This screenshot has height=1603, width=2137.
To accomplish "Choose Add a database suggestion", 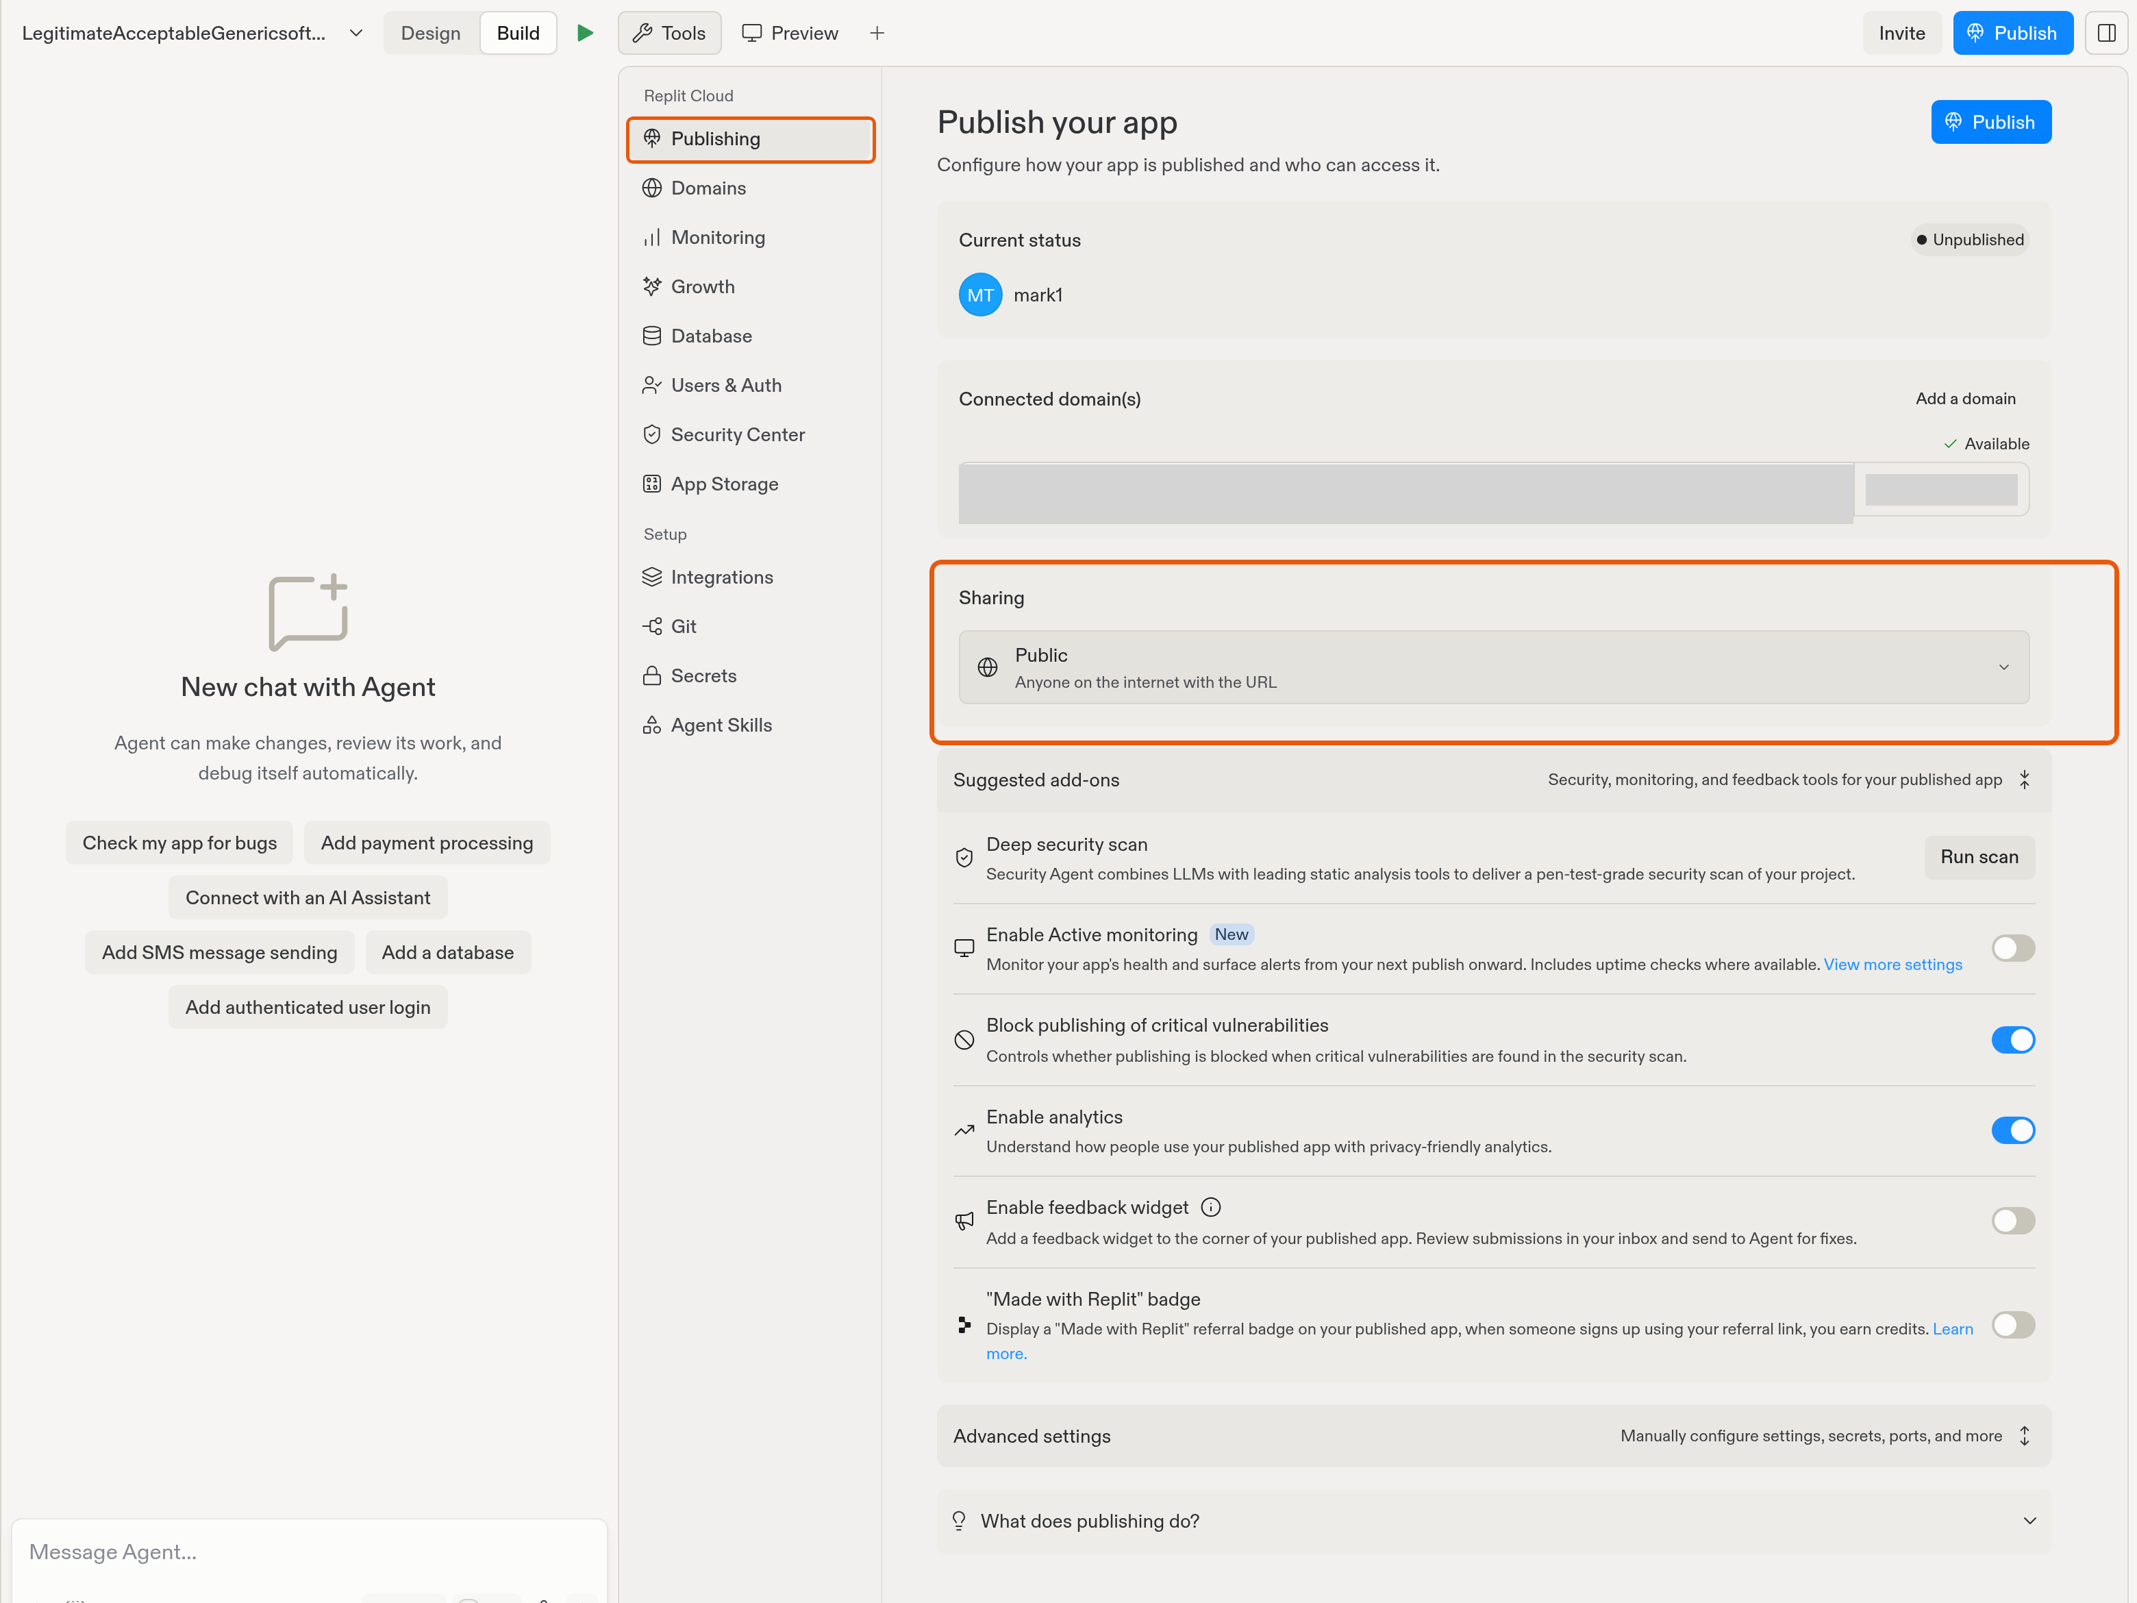I will click(447, 953).
